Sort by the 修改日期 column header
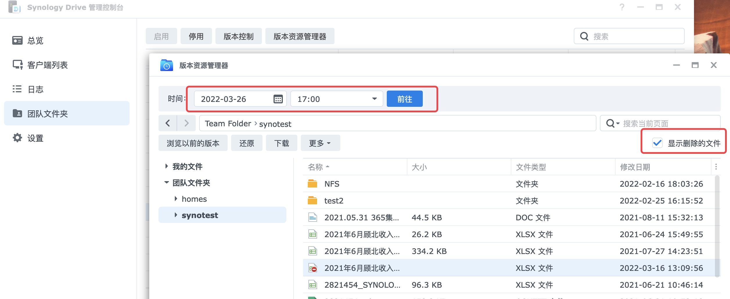 click(x=663, y=167)
